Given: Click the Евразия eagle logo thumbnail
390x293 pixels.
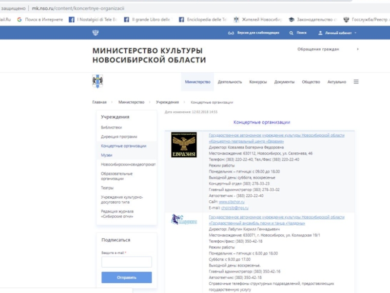Looking at the screenshot, I should pyautogui.click(x=184, y=146).
